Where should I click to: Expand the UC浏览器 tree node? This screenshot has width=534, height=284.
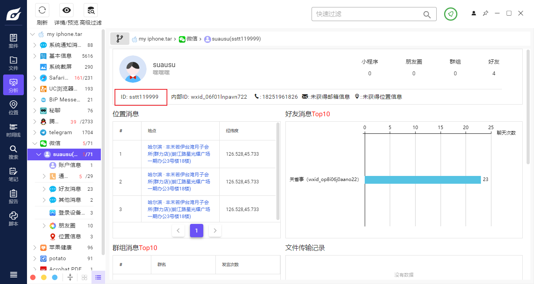[x=35, y=89]
